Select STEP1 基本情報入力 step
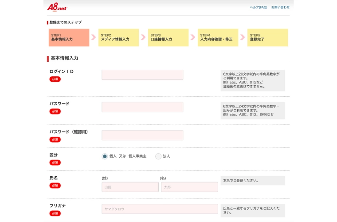Image resolution: width=337 pixels, height=222 pixels. pos(69,38)
